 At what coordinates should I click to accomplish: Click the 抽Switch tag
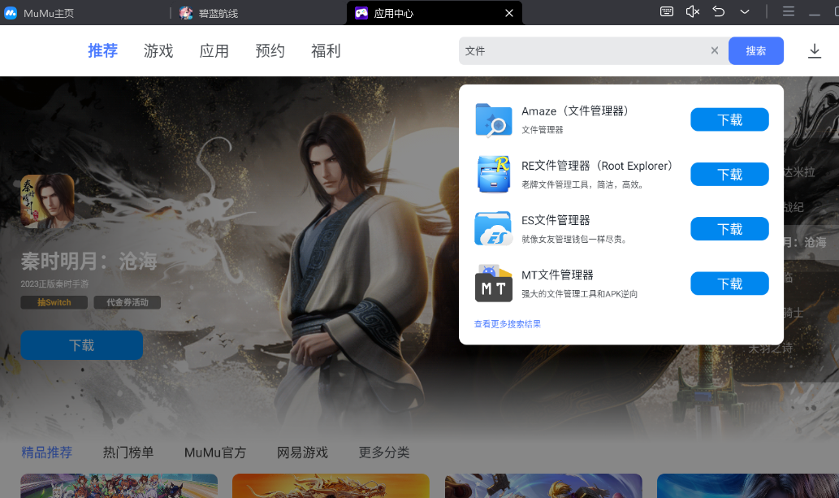click(x=54, y=302)
